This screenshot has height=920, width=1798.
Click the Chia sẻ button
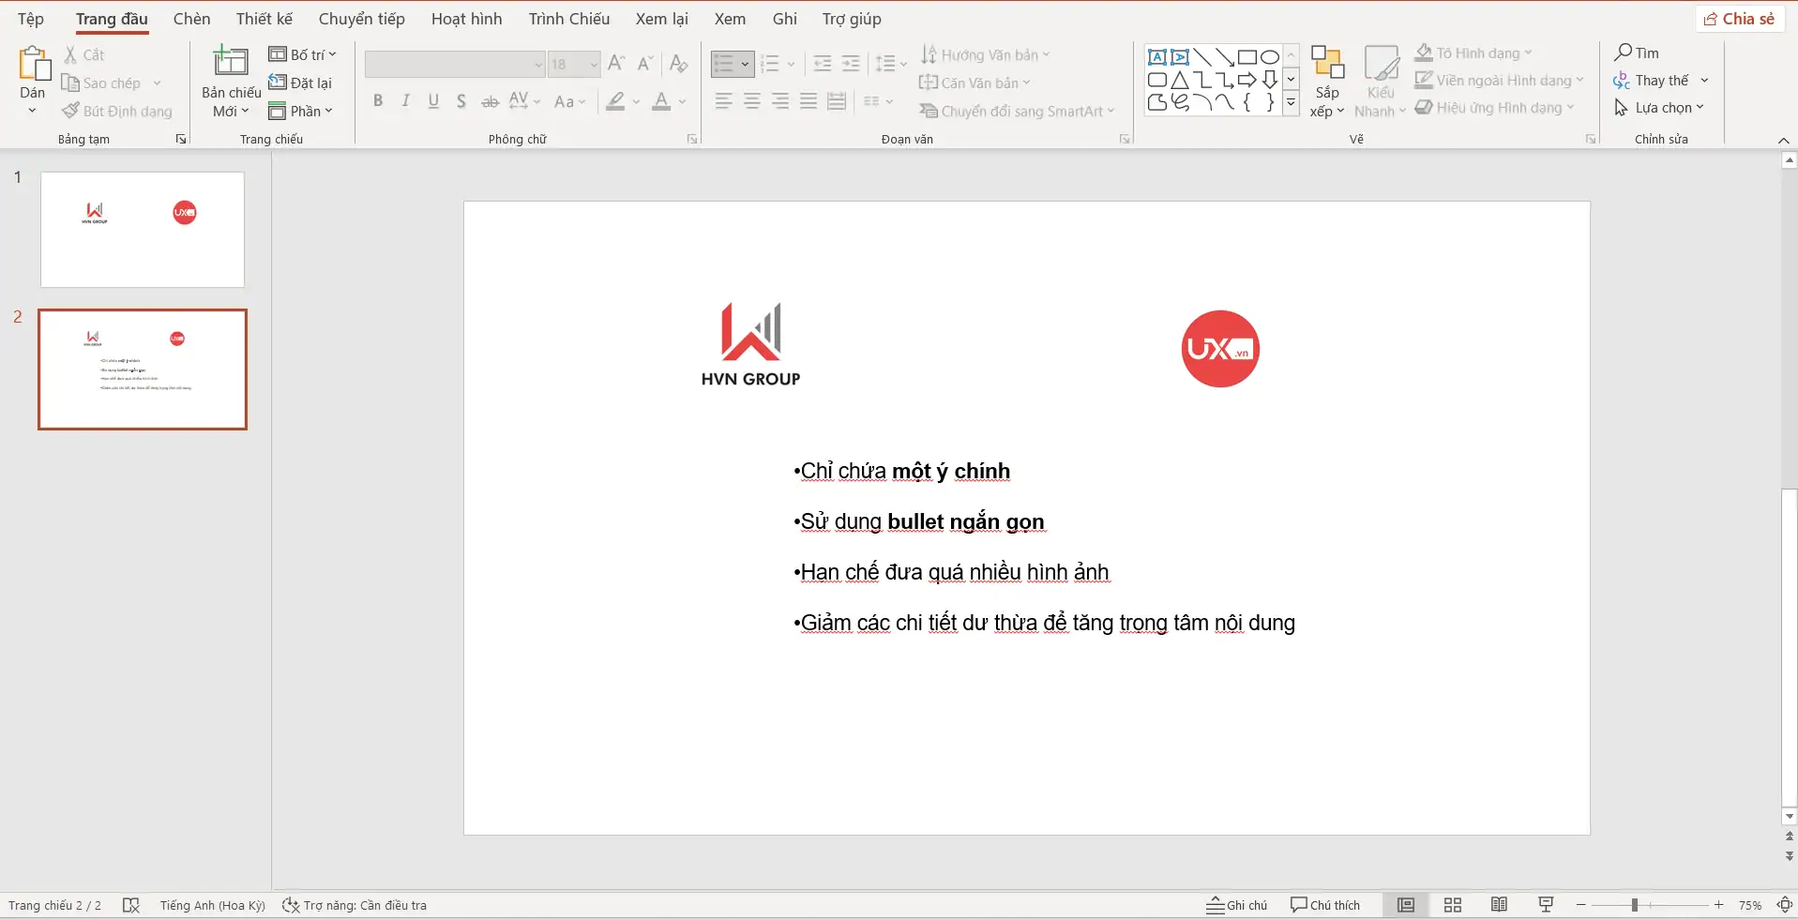point(1740,18)
